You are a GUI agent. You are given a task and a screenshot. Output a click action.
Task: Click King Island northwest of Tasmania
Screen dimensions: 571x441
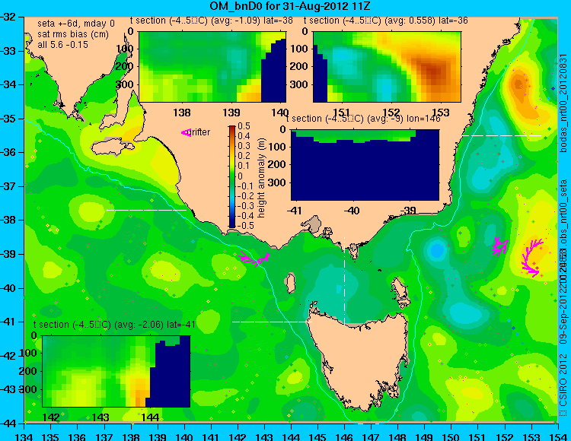[290, 283]
